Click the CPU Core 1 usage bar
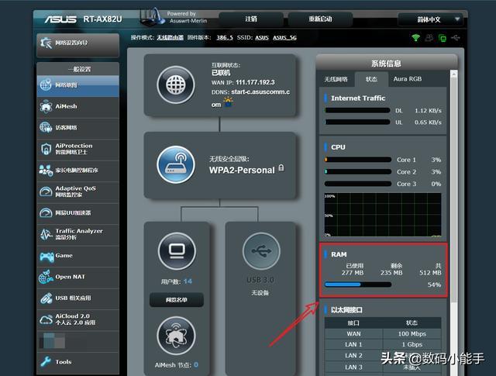Image resolution: width=496 pixels, height=376 pixels. coord(358,160)
